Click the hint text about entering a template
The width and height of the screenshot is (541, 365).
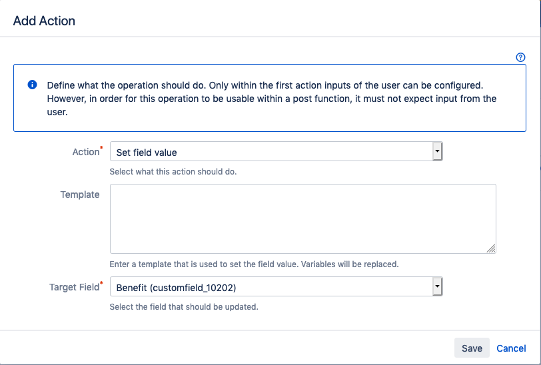(x=254, y=264)
